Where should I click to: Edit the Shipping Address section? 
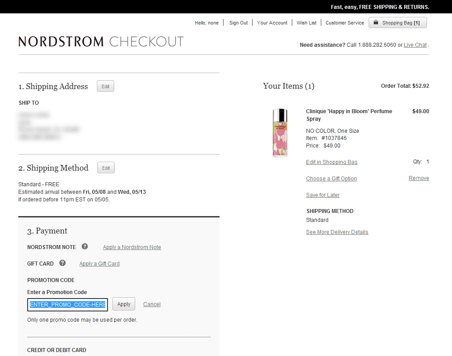pos(105,86)
